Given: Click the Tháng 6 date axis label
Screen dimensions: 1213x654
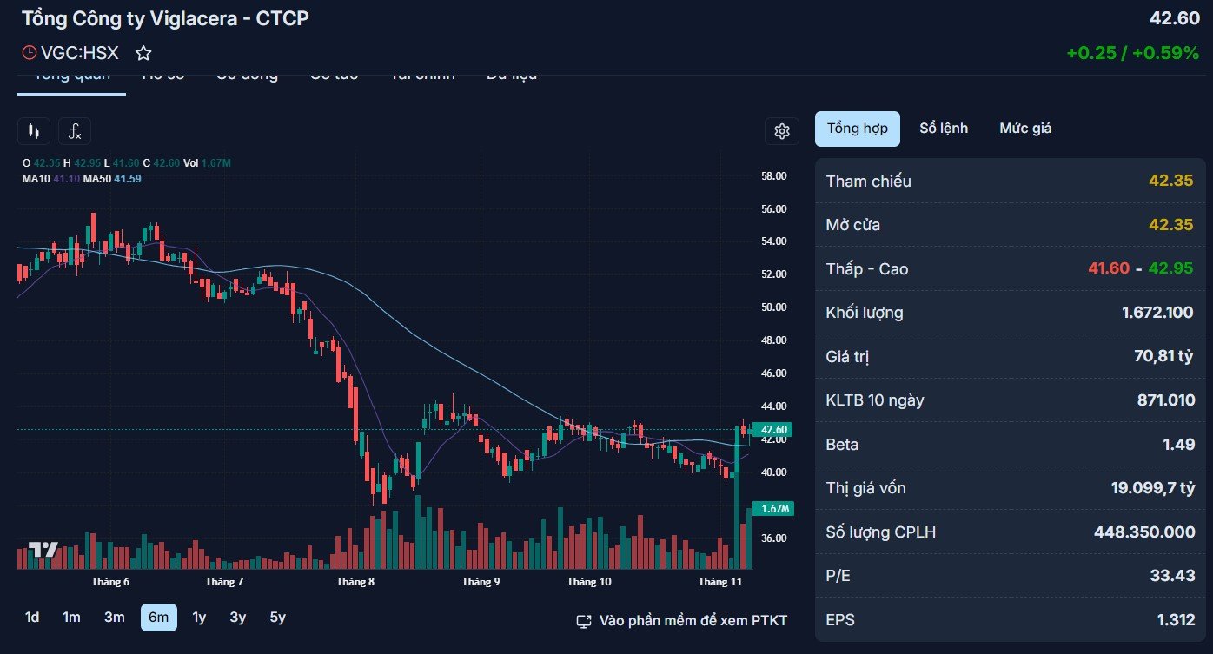Looking at the screenshot, I should pos(110,582).
